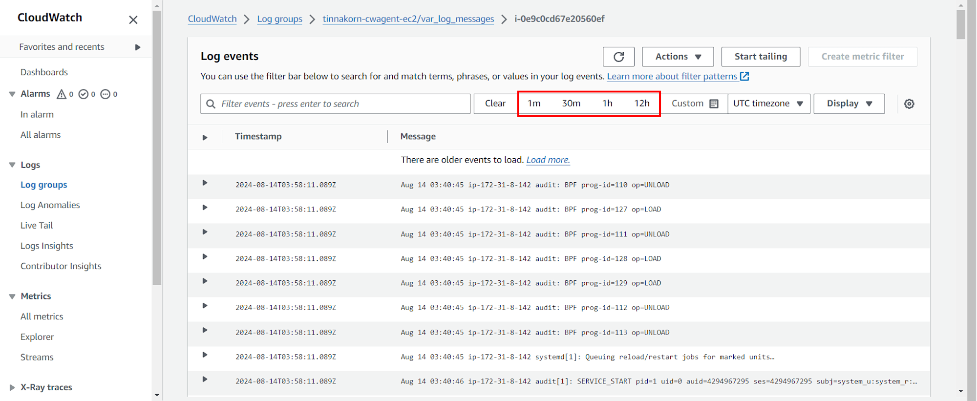The height and width of the screenshot is (401, 977).
Task: Open All metrics sidebar item
Action: tap(42, 317)
